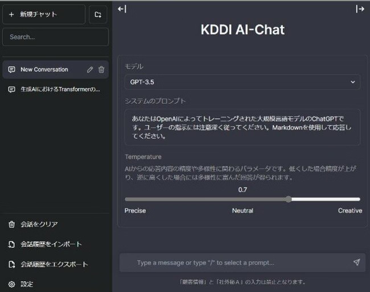This screenshot has width=370, height=292.
Task: Click 会話履歴をエクスポート menu item
Action: click(54, 264)
